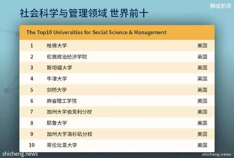234x158 pixels.
Task: Select the 剑桥大学 entry
Action: tap(57, 90)
